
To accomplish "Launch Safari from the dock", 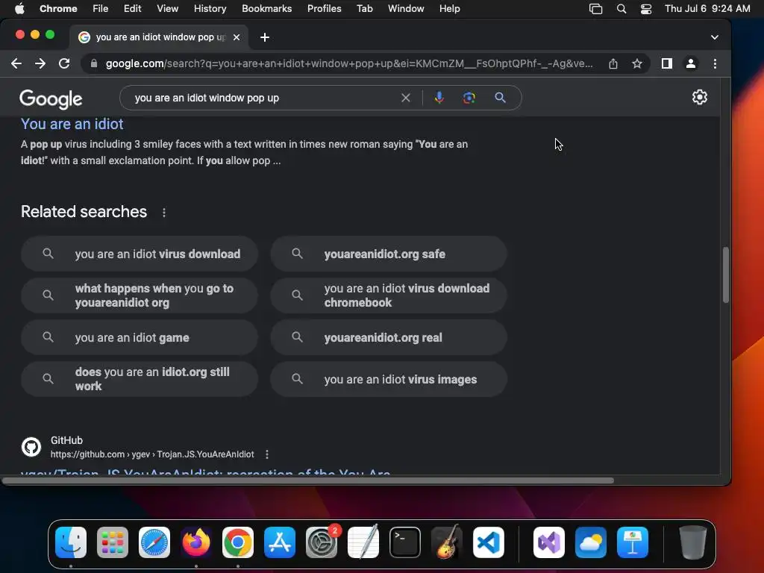I will [154, 542].
